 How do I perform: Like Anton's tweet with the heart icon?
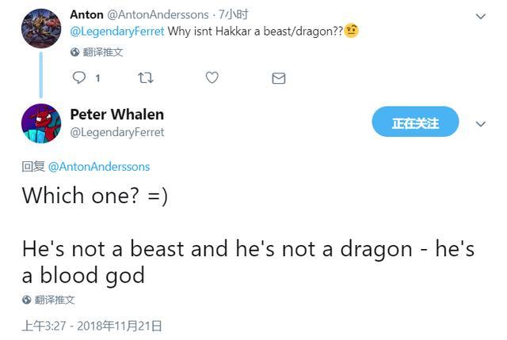212,77
